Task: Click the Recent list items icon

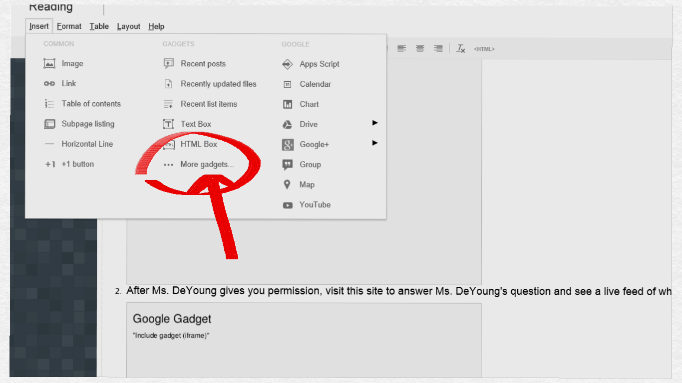Action: [x=169, y=104]
